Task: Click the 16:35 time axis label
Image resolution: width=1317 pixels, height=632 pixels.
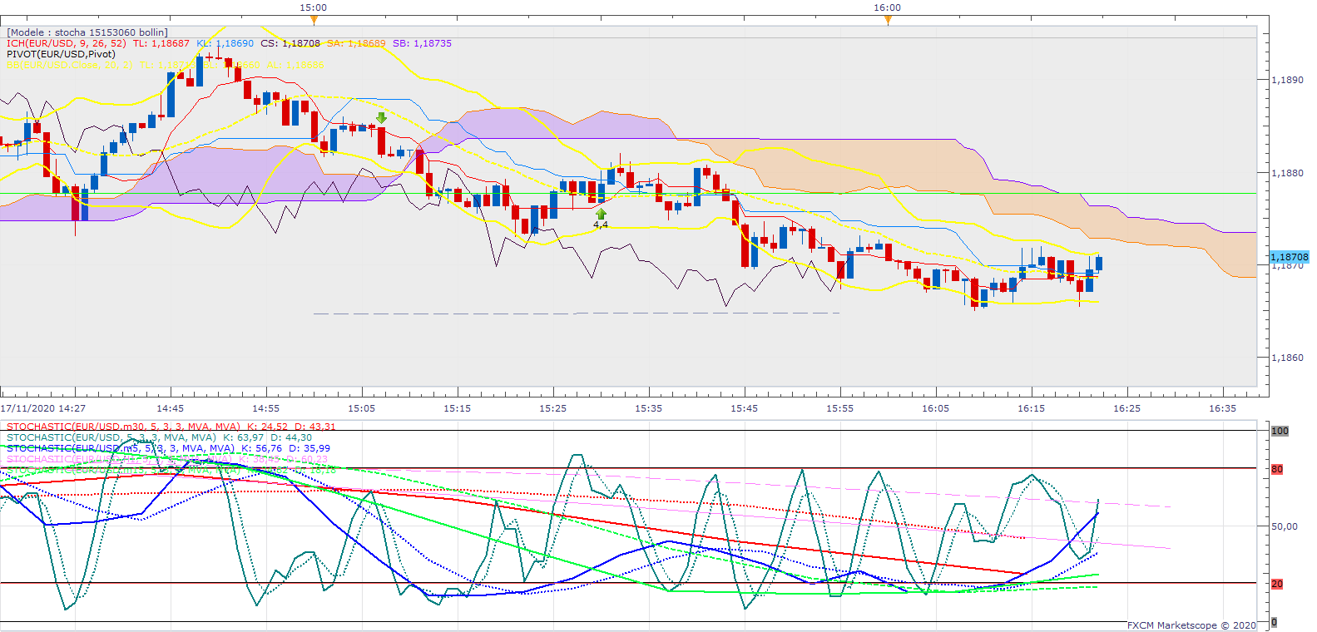Action: (1223, 408)
